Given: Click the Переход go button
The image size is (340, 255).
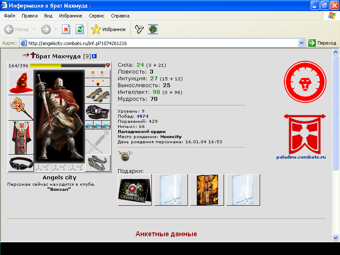Looking at the screenshot, I should (x=322, y=43).
